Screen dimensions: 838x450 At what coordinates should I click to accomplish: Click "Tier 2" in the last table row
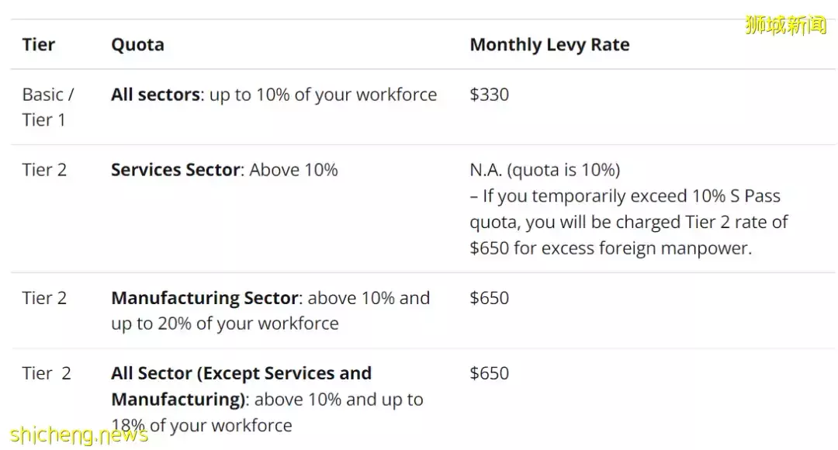47,373
